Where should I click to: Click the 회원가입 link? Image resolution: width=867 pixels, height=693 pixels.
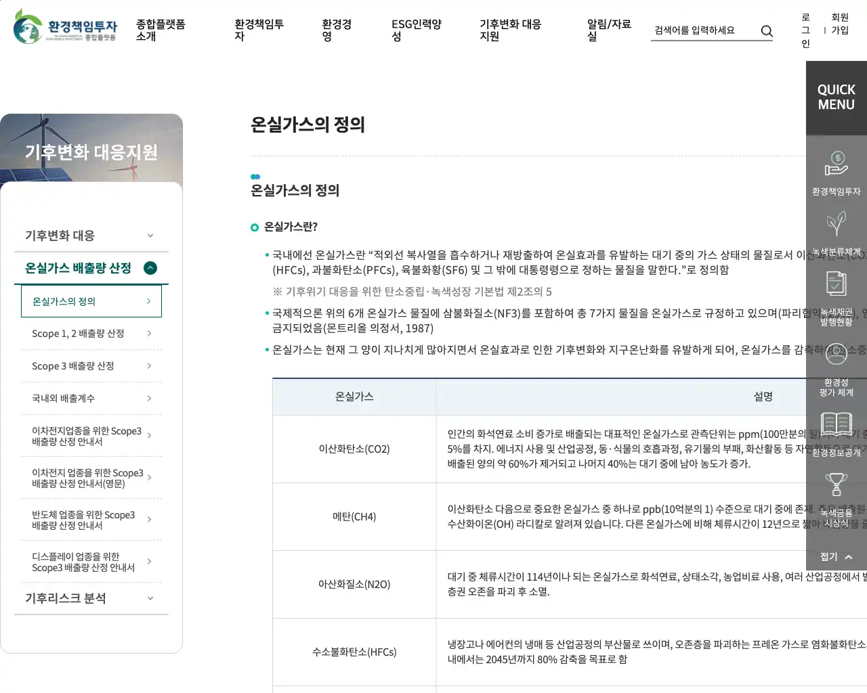840,24
